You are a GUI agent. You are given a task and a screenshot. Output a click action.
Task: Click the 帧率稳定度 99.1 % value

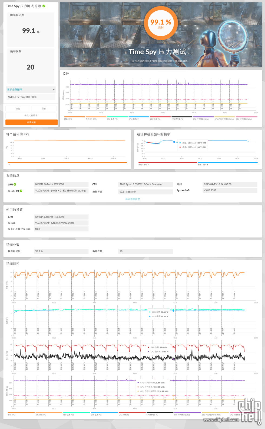pyautogui.click(x=31, y=31)
